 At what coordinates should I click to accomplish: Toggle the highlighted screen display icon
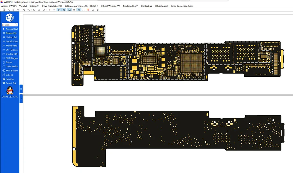pyautogui.click(x=69, y=10)
